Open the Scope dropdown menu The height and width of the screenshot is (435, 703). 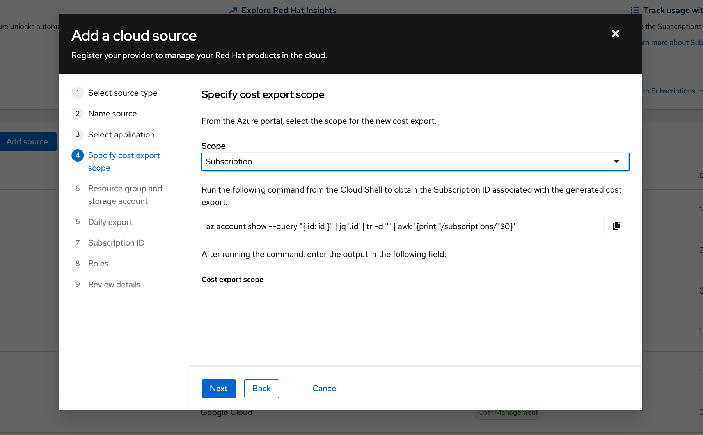pyautogui.click(x=415, y=162)
